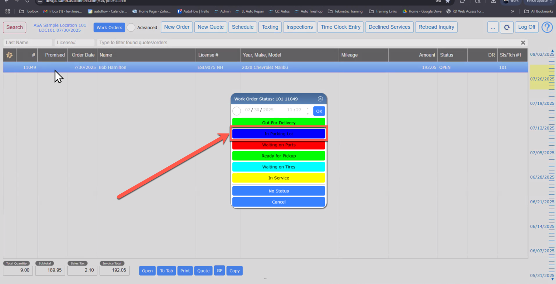Print the selected work order
The height and width of the screenshot is (284, 556).
185,271
